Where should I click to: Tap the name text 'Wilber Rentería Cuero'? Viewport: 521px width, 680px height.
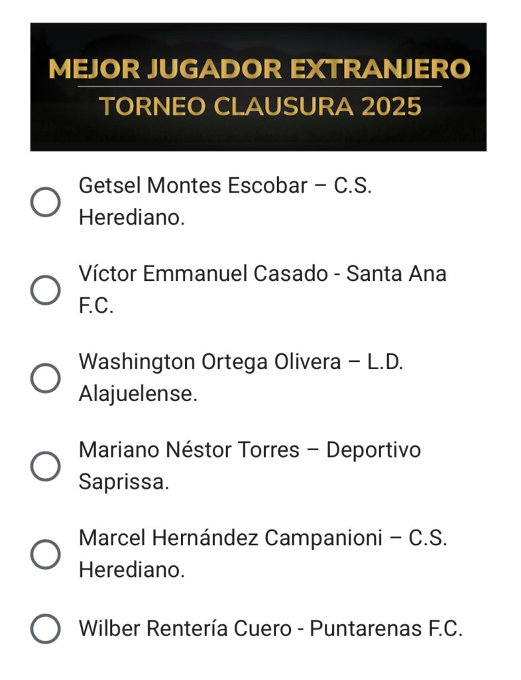(184, 628)
